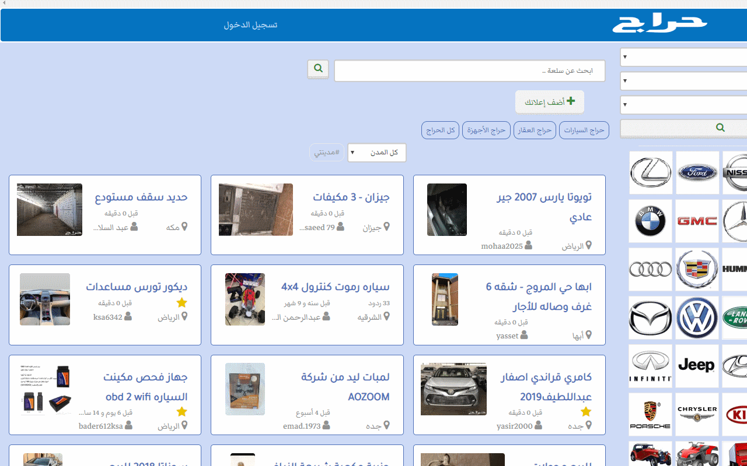747x466 pixels.
Task: Click the Porsche brand logo
Action: click(x=650, y=414)
